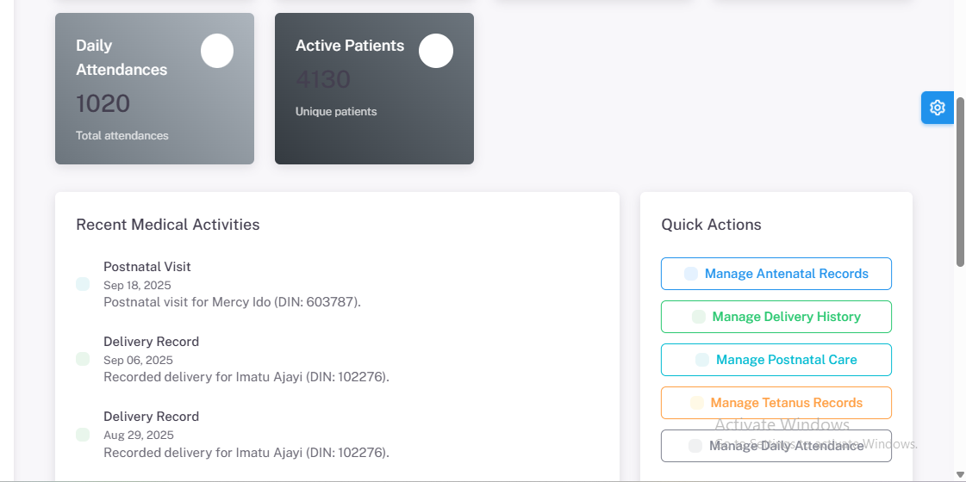Click the Aug 29 Delivery Record marker dot
The height and width of the screenshot is (482, 966).
point(83,434)
